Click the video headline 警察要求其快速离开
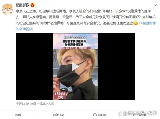Image resolution: width=160 pixels, height=119 pixels. (x=74, y=41)
